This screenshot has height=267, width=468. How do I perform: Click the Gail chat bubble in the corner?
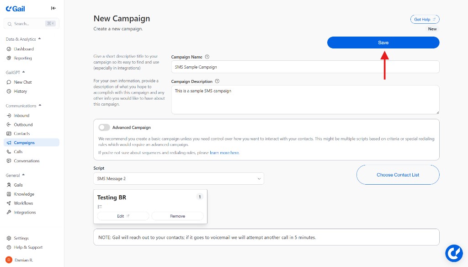[454, 253]
